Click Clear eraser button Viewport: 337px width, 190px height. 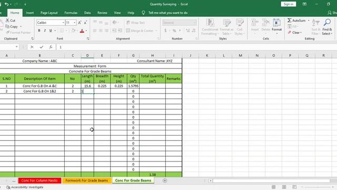point(295,33)
